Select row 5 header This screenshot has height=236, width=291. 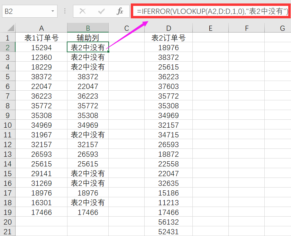click(8, 76)
